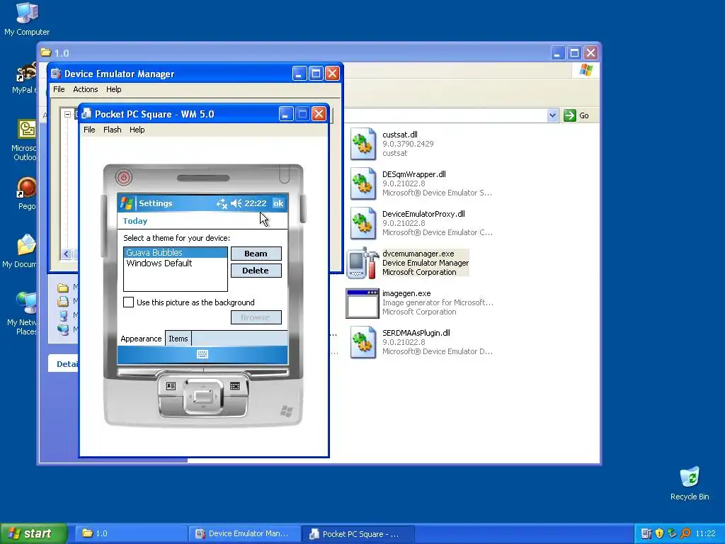
Task: Switch to the Appearance tab
Action: pos(141,339)
